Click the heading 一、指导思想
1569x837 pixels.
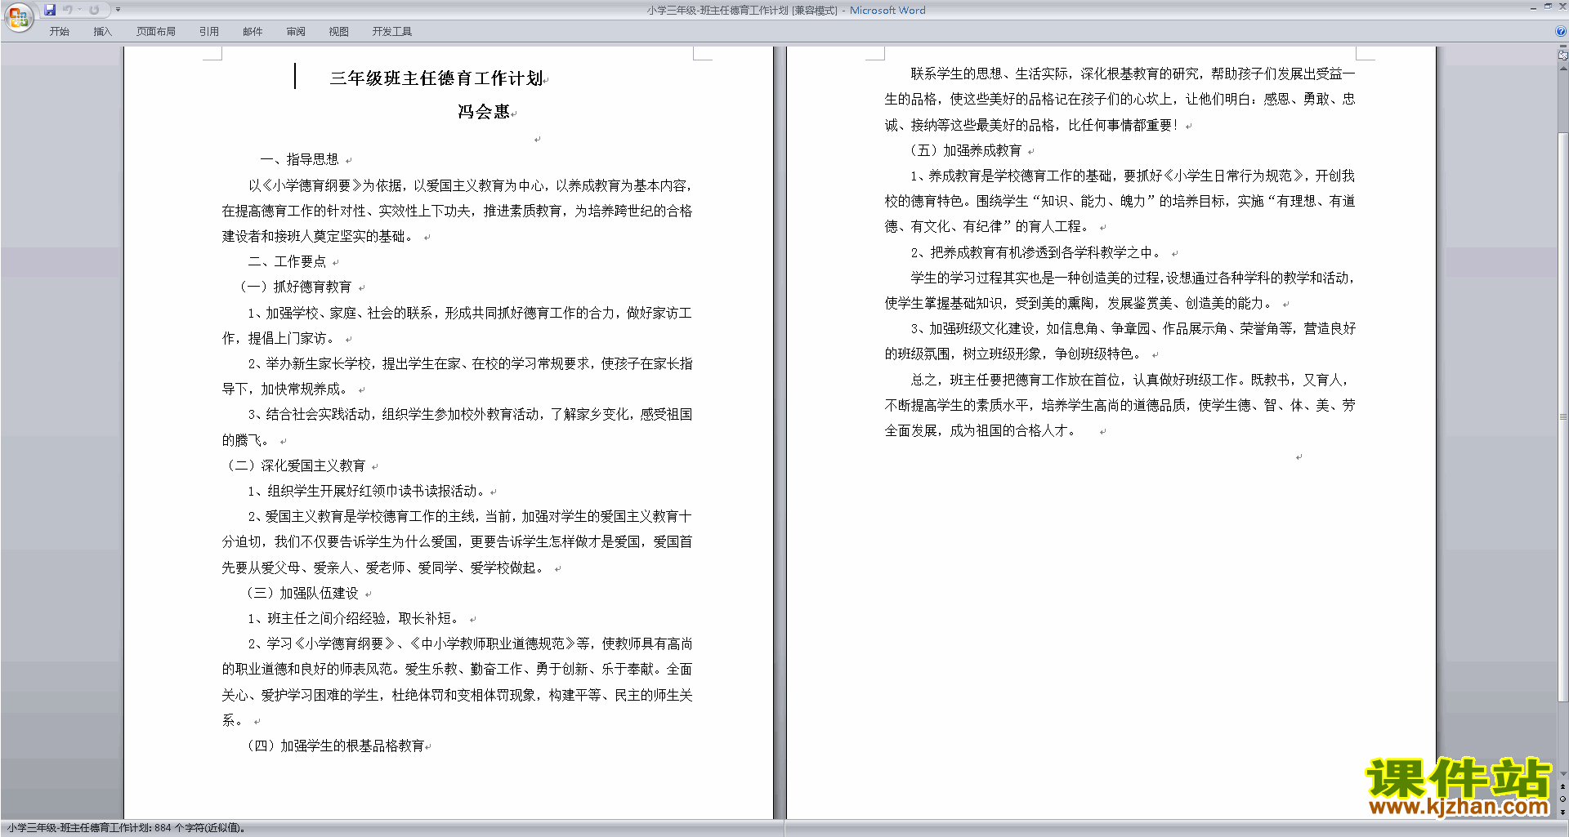coord(299,159)
